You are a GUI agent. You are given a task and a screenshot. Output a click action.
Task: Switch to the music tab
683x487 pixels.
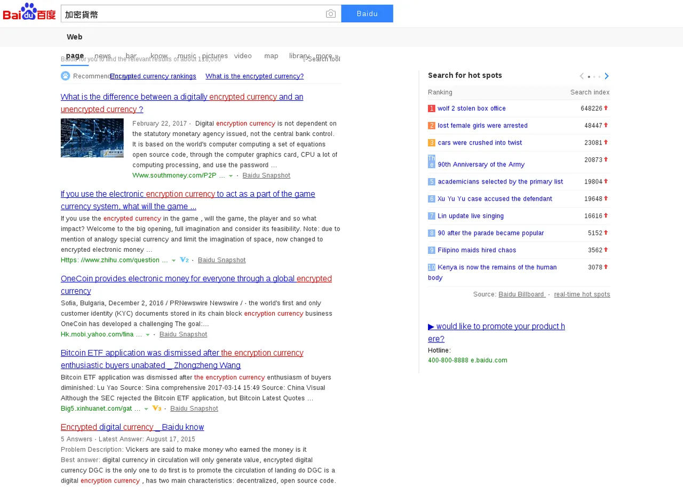point(187,55)
